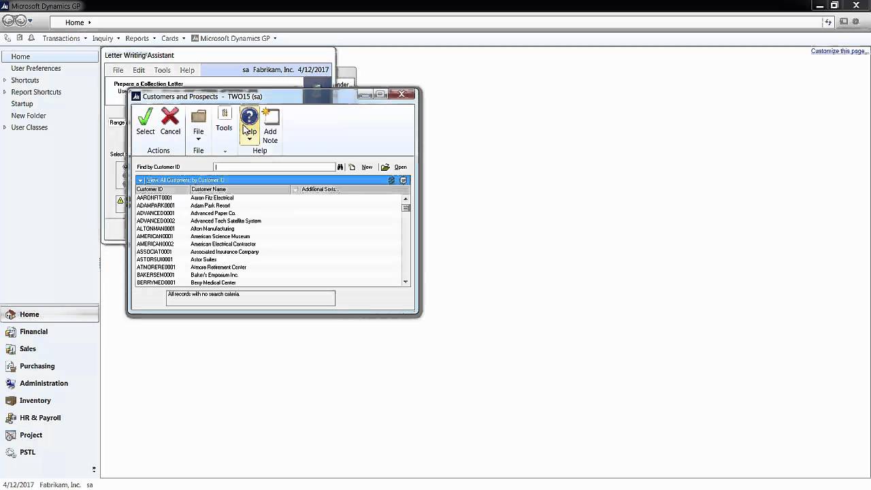
Task: Open Help menu in Letter Writing Assistant
Action: coord(187,70)
